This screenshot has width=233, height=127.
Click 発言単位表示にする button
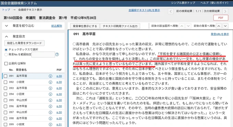click(85, 26)
